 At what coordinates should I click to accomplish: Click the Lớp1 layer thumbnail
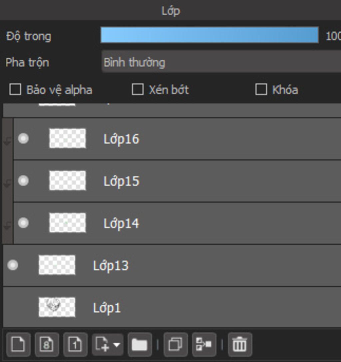(57, 307)
